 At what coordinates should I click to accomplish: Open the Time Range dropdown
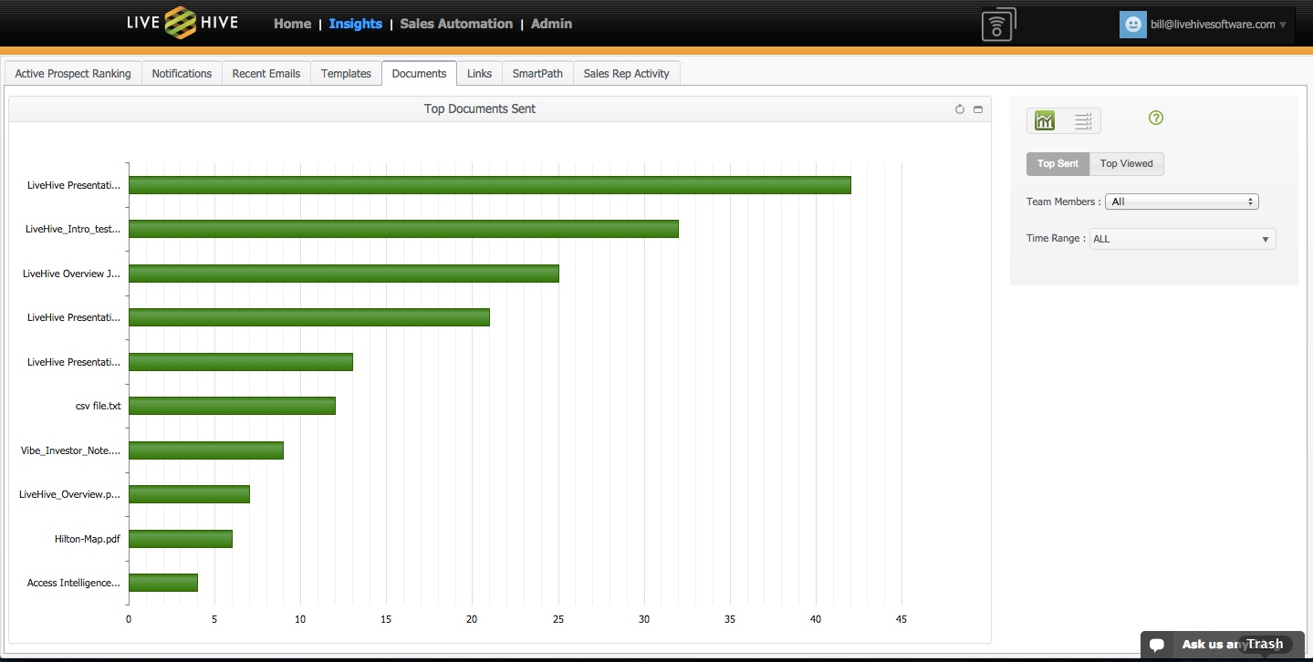pos(1183,239)
